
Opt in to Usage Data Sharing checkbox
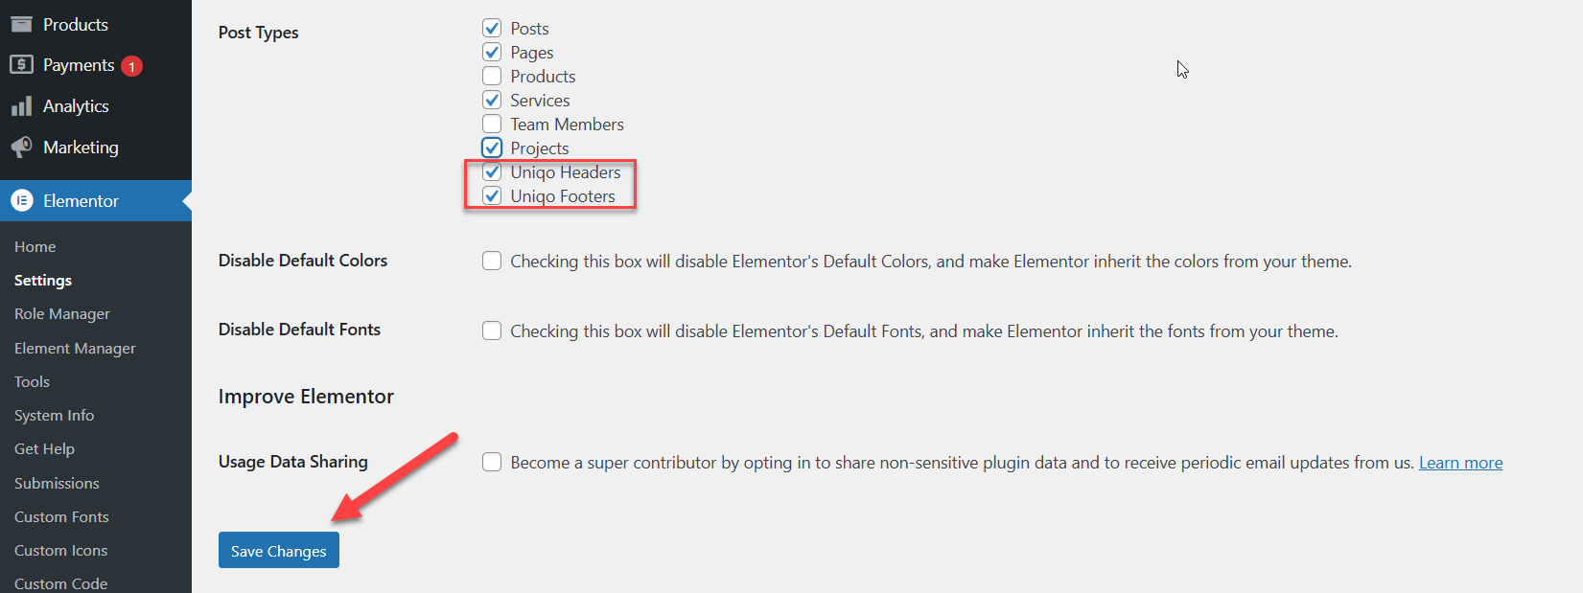[492, 463]
